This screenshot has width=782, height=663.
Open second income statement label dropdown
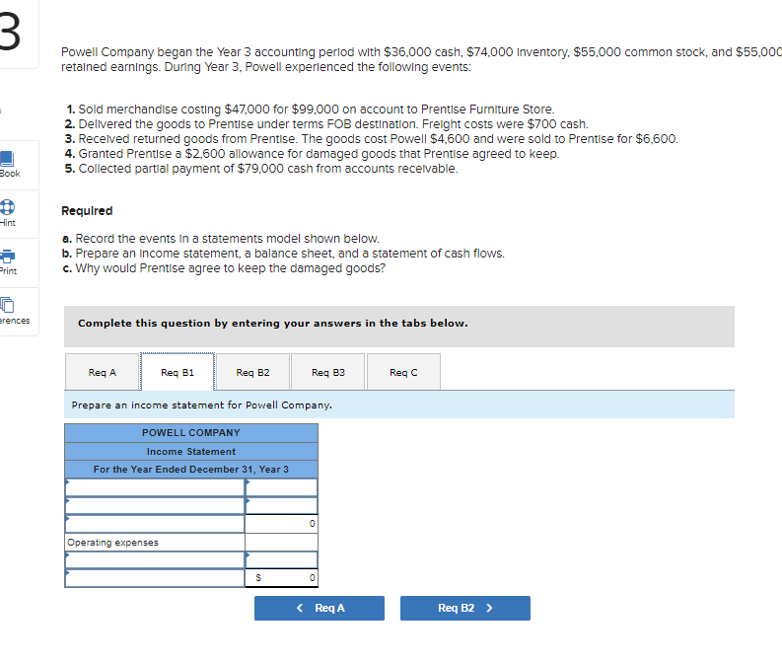tap(155, 506)
